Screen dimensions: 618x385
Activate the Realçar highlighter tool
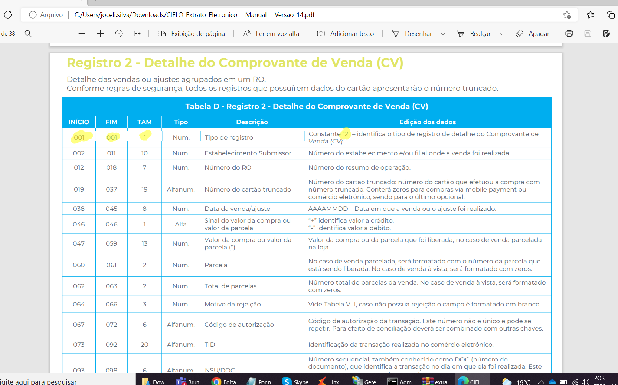pos(474,34)
